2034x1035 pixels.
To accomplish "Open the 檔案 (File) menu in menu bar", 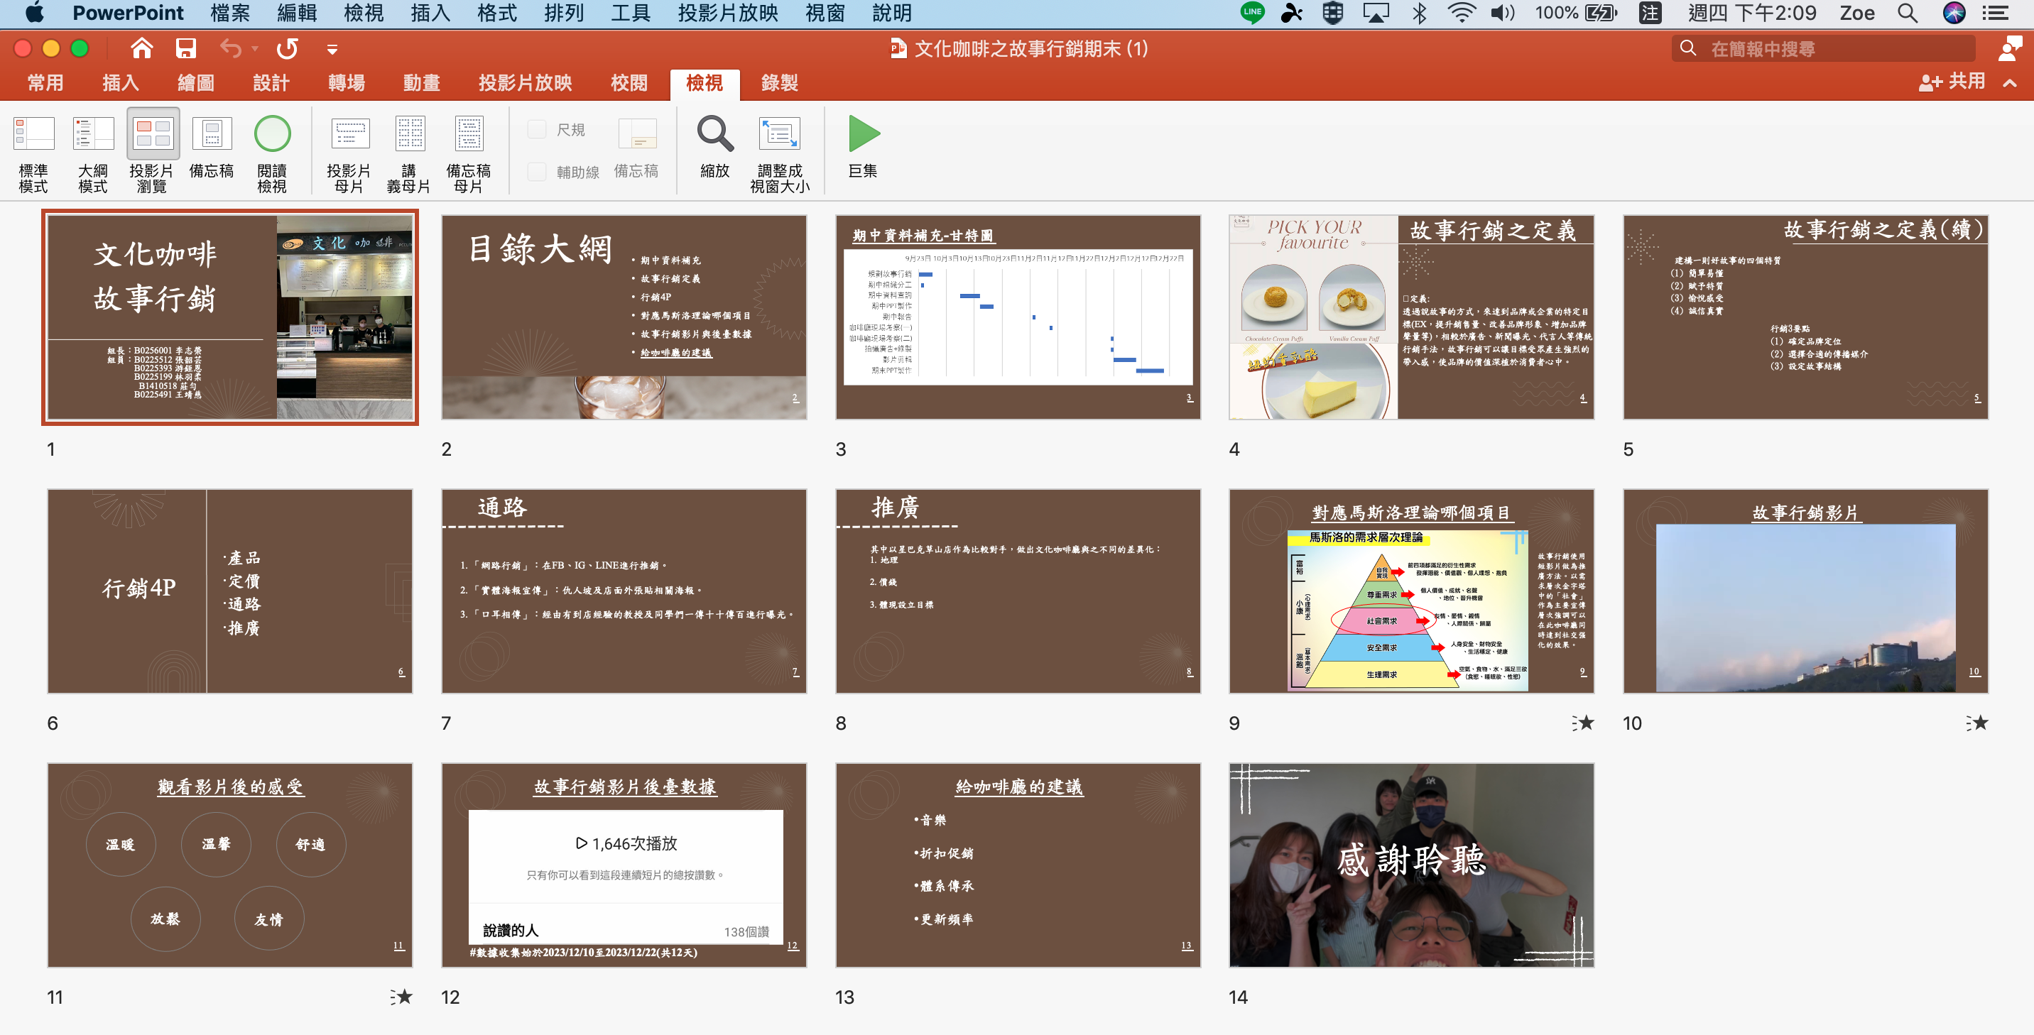I will pyautogui.click(x=230, y=13).
